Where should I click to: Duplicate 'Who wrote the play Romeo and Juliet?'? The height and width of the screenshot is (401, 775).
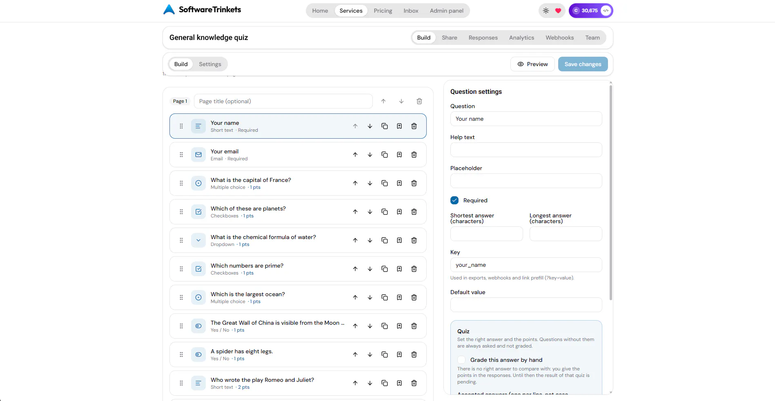tap(385, 383)
